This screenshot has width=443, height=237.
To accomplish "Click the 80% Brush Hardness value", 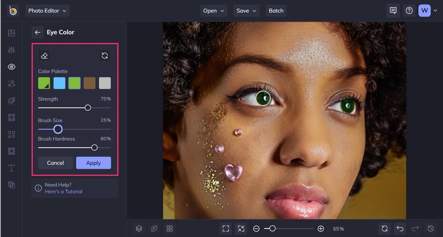I will click(x=106, y=139).
